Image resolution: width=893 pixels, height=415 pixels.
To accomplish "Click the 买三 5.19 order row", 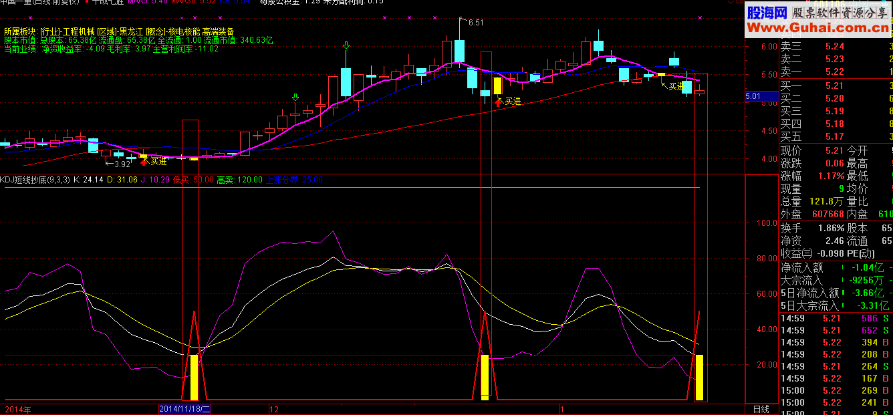I will [836, 111].
